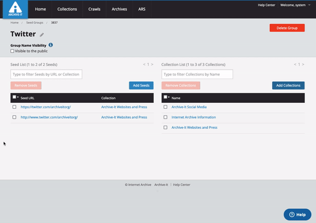Click the seed filter input field

pyautogui.click(x=46, y=74)
